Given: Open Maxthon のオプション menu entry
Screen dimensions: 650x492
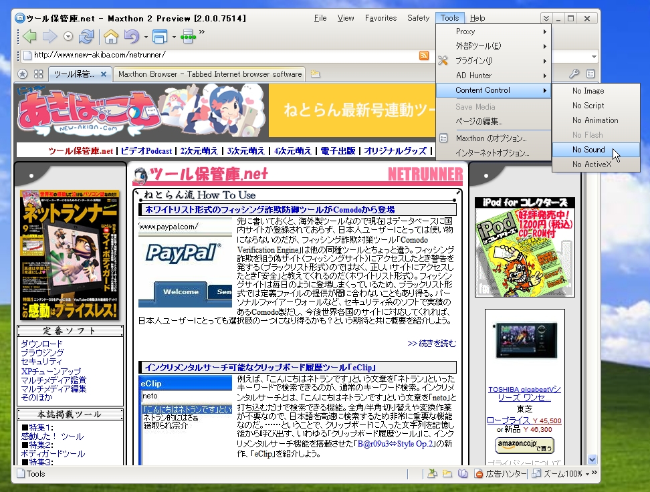Looking at the screenshot, I should click(494, 138).
